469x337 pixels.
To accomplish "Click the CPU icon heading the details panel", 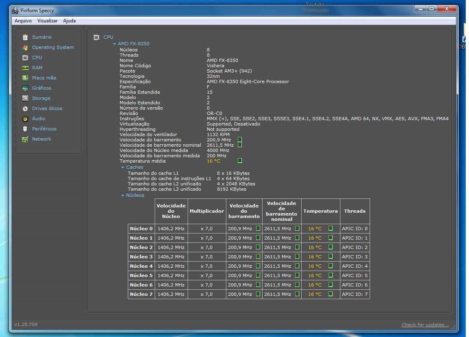I will pyautogui.click(x=96, y=37).
